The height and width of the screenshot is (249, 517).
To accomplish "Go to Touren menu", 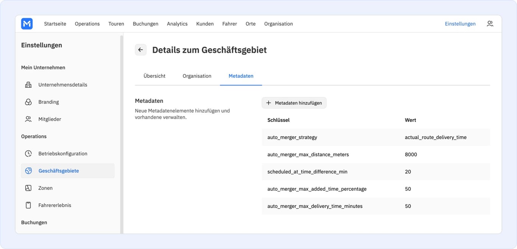I will [116, 24].
